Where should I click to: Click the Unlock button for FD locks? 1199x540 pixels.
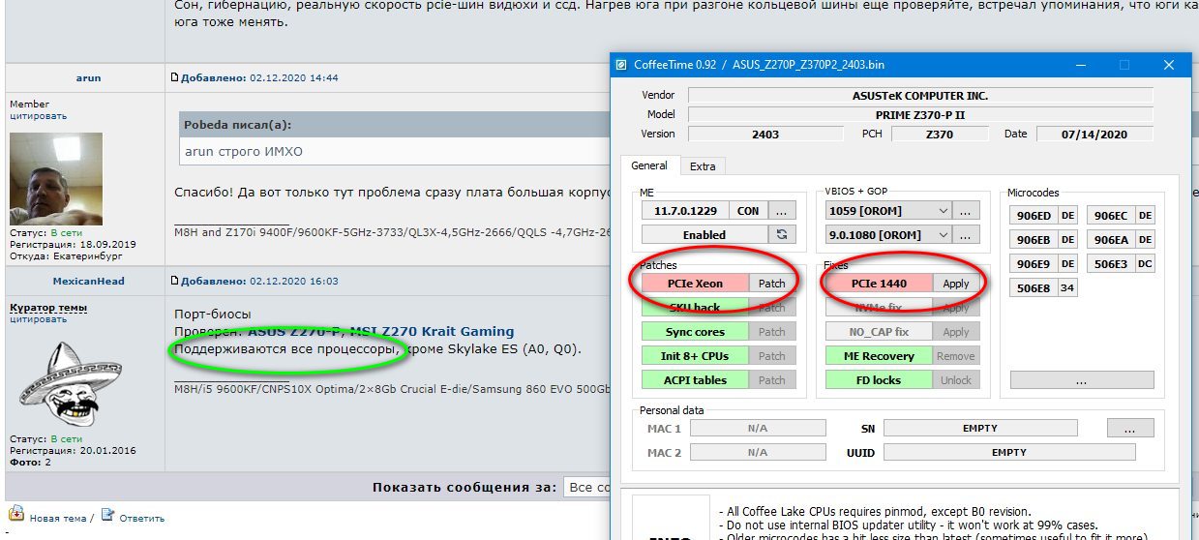coord(955,380)
